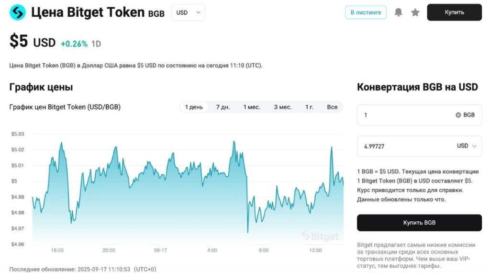Switch chart to 1 мес. range

[252, 107]
